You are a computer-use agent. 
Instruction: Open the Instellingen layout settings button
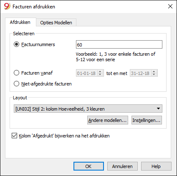pos(147,120)
